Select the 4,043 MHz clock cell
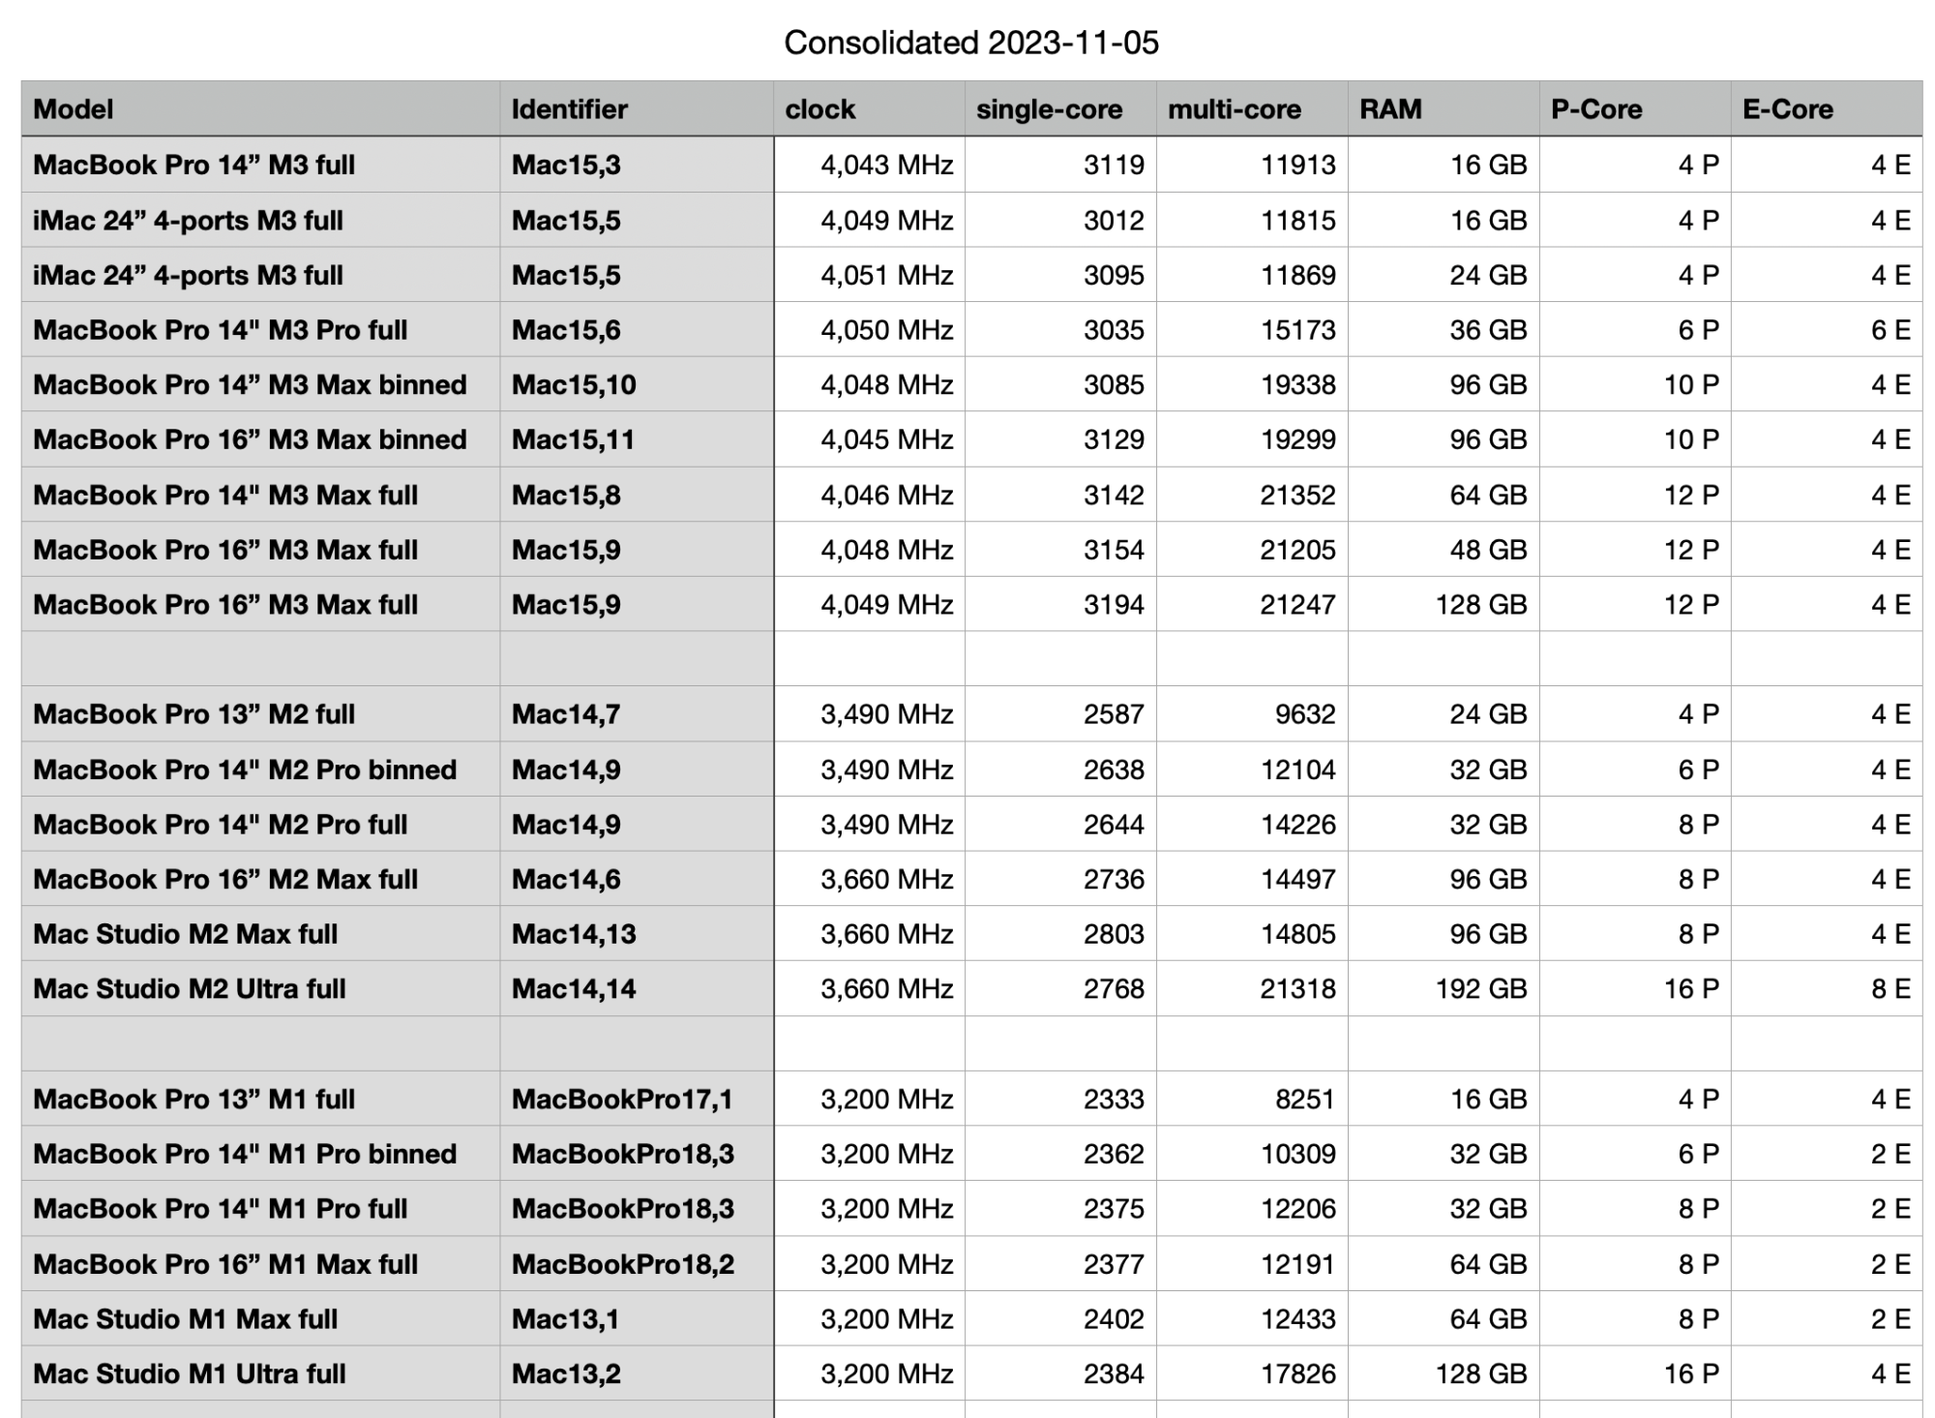Image resolution: width=1935 pixels, height=1418 pixels. (x=886, y=166)
